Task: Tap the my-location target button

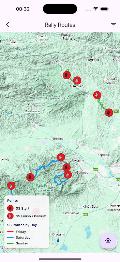Action: pos(108,241)
